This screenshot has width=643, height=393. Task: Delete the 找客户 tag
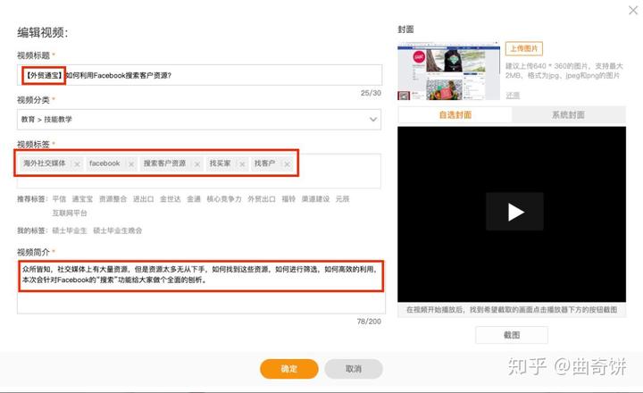tap(287, 164)
